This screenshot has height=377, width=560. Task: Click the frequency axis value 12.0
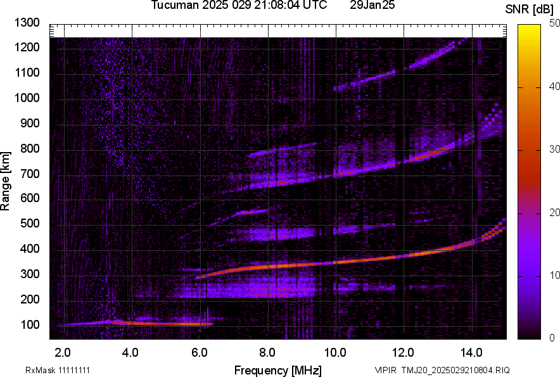pos(404,353)
